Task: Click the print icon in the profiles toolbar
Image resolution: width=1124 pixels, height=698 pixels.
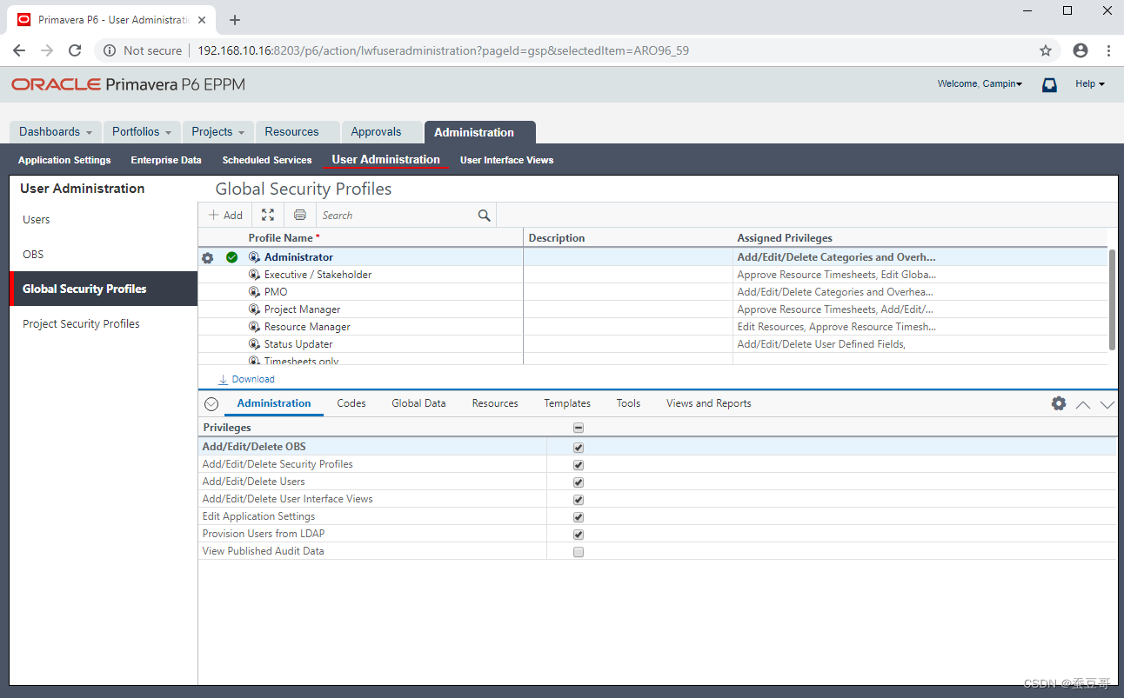Action: pos(300,216)
